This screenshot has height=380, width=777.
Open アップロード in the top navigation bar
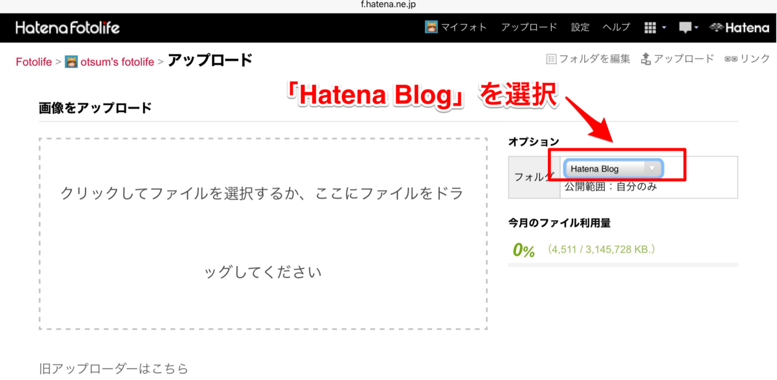click(x=529, y=27)
